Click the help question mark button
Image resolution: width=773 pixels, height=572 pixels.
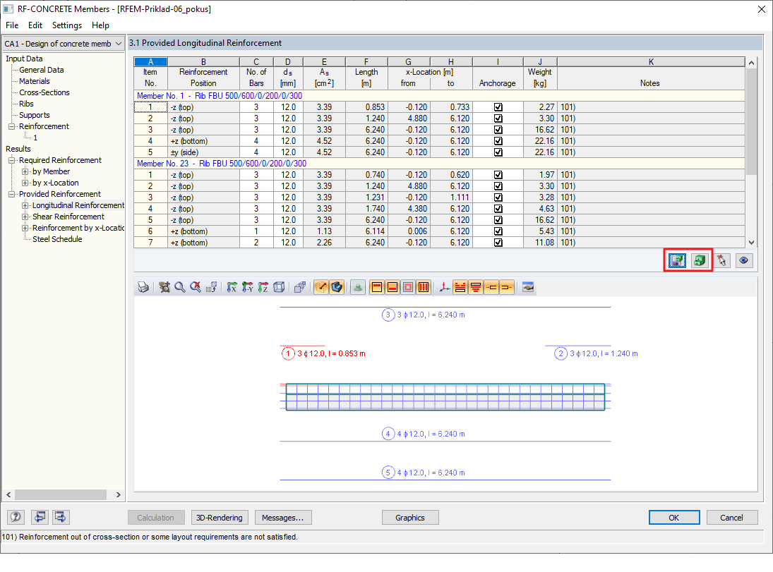(x=16, y=517)
